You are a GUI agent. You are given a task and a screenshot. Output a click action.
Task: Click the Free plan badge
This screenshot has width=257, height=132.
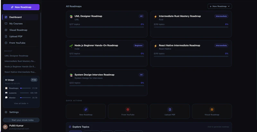coord(34,80)
